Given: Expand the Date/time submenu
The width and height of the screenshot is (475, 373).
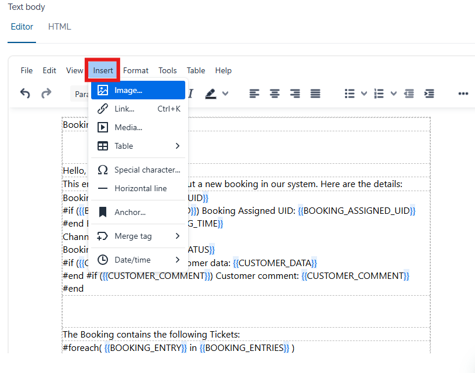Looking at the screenshot, I should pyautogui.click(x=138, y=260).
